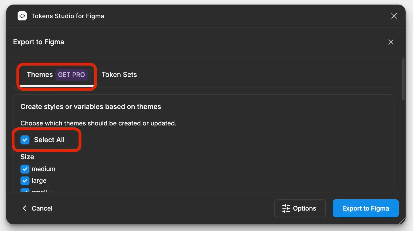
Task: Uncheck the medium theme checkbox
Action: point(25,169)
